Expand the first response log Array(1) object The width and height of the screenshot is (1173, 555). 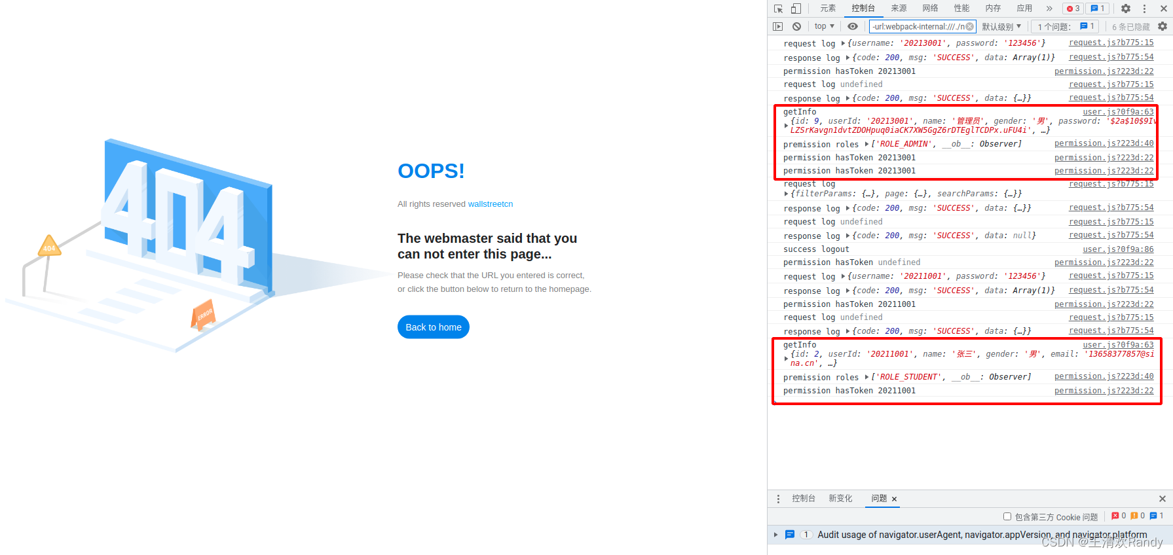click(x=847, y=58)
